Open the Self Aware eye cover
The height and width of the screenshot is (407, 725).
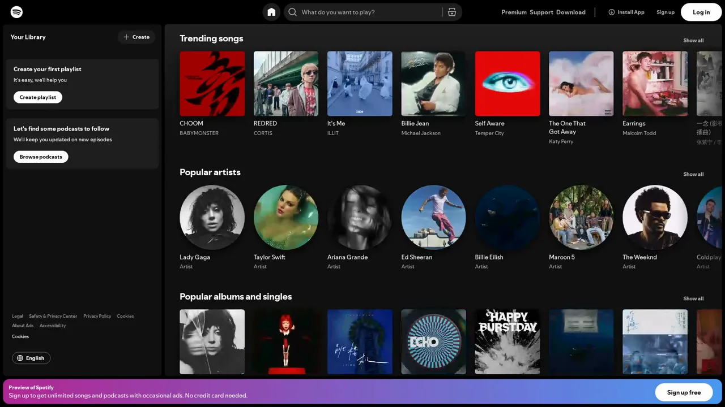(x=507, y=84)
